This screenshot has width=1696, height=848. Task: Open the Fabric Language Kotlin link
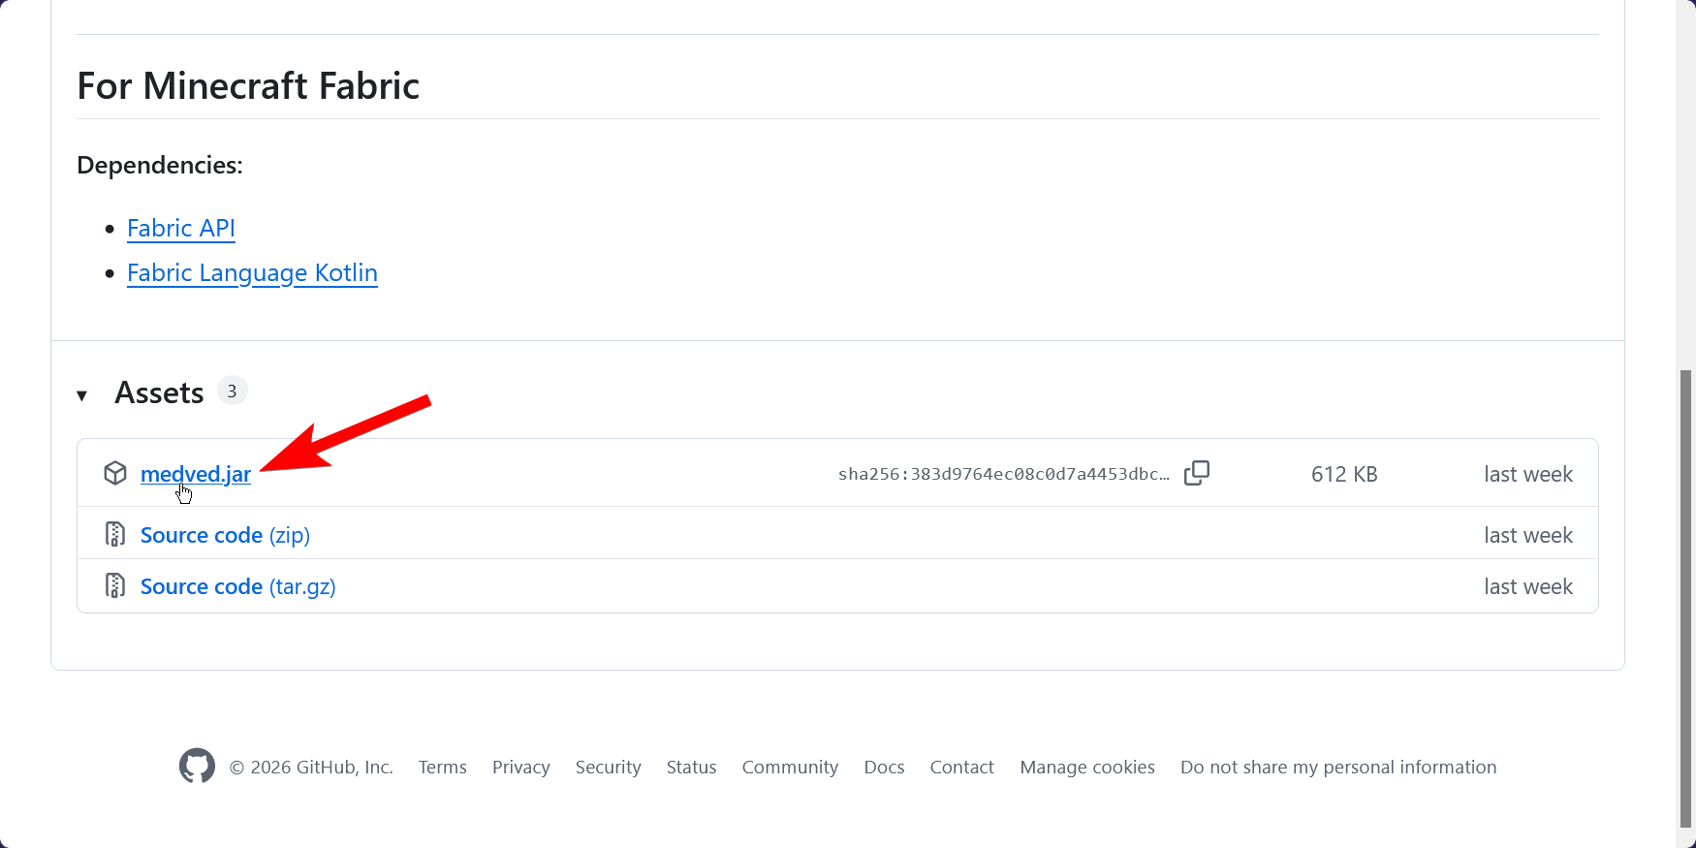pos(252,273)
